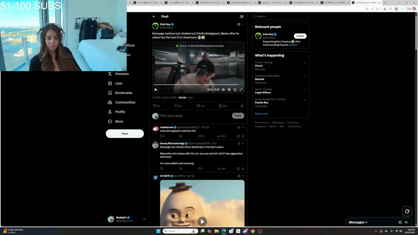418x235 pixels.
Task: Reply to Jimmy McCambridge's comment
Action: coord(161,169)
